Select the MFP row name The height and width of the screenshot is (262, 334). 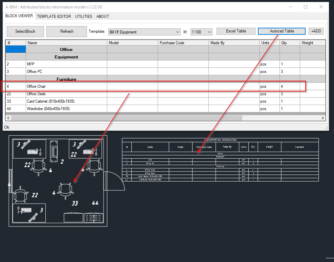tap(66, 64)
